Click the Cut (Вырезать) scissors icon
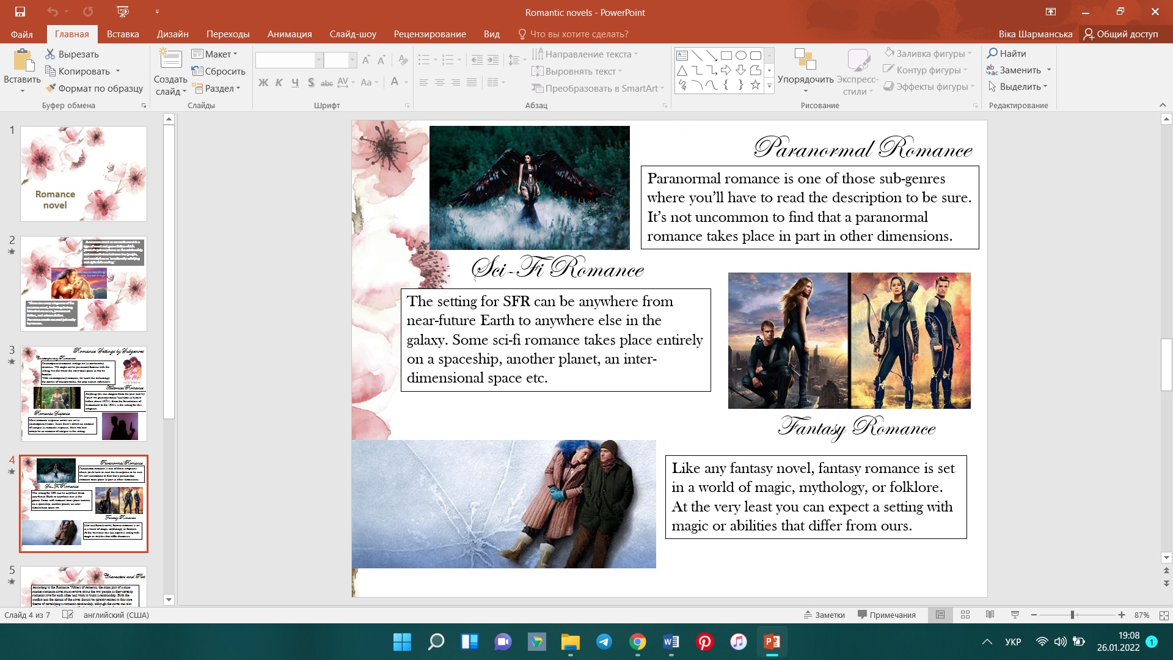Screen dimensions: 1173x660 [51, 54]
